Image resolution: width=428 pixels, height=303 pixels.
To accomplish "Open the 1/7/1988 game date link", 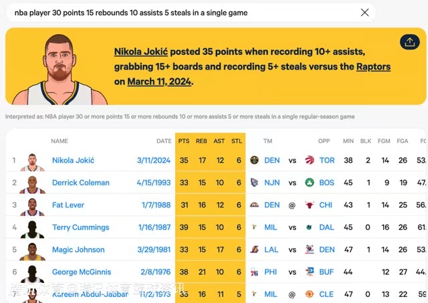I will click(x=155, y=205).
